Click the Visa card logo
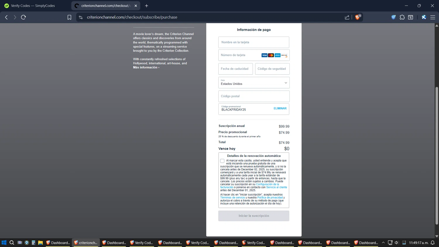Image resolution: width=439 pixels, height=247 pixels. coord(264,55)
